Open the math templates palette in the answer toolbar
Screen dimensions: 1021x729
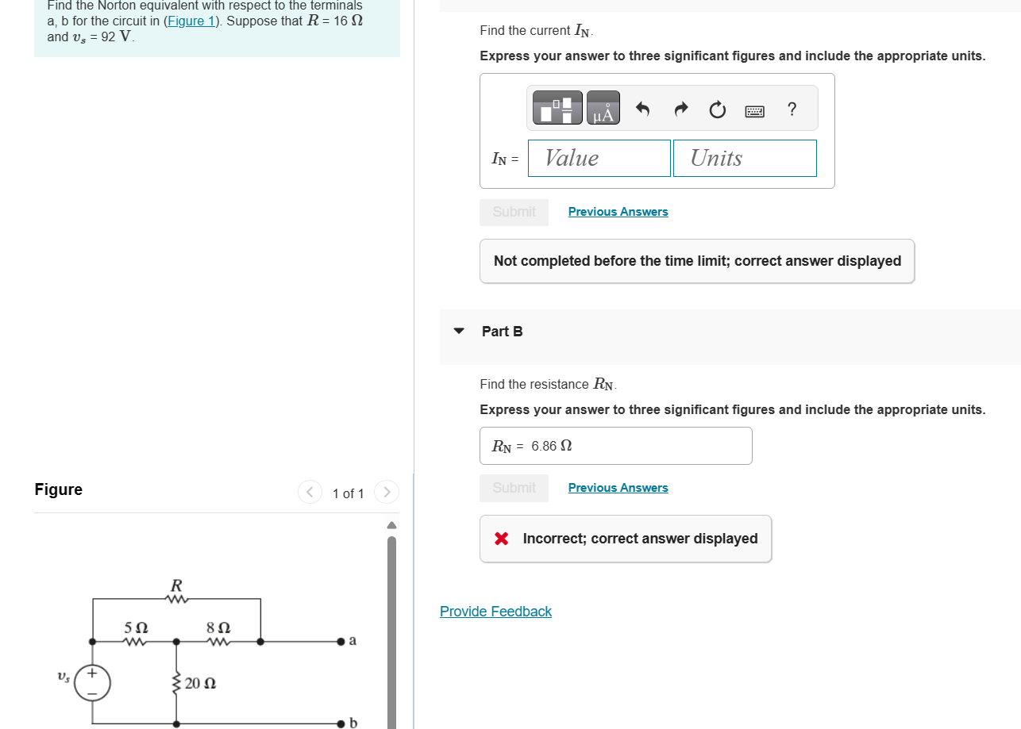click(x=557, y=108)
